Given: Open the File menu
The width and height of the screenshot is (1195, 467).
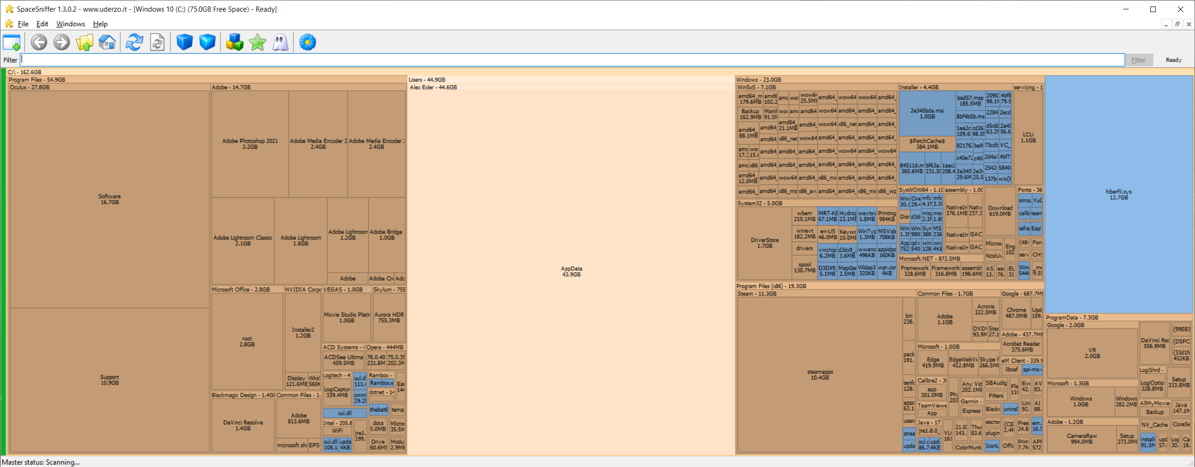Looking at the screenshot, I should (23, 24).
